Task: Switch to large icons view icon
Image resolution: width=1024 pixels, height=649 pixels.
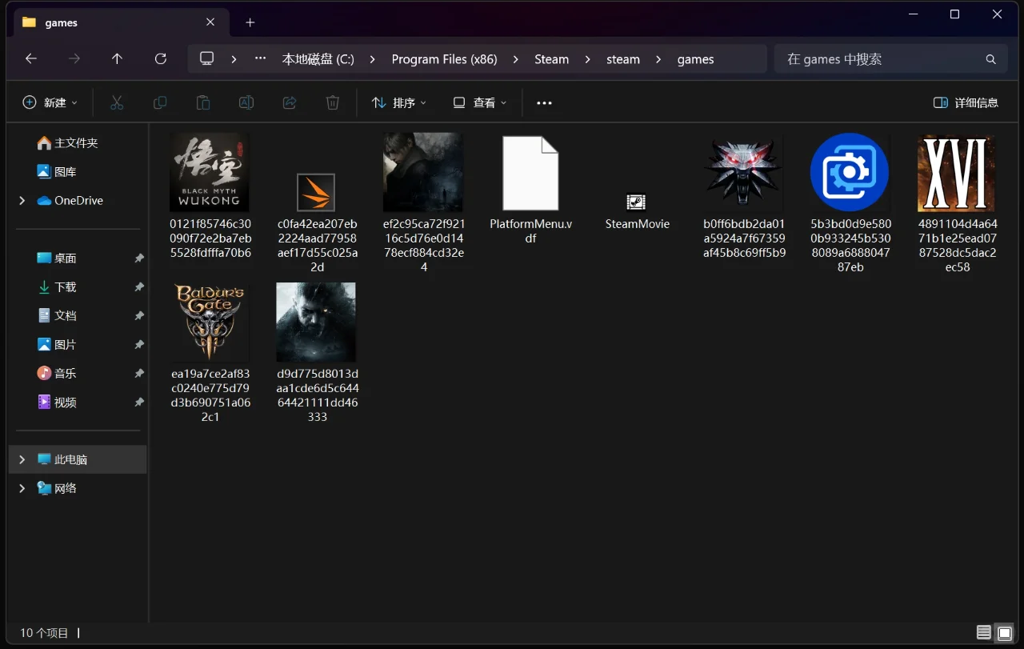Action: point(1005,634)
